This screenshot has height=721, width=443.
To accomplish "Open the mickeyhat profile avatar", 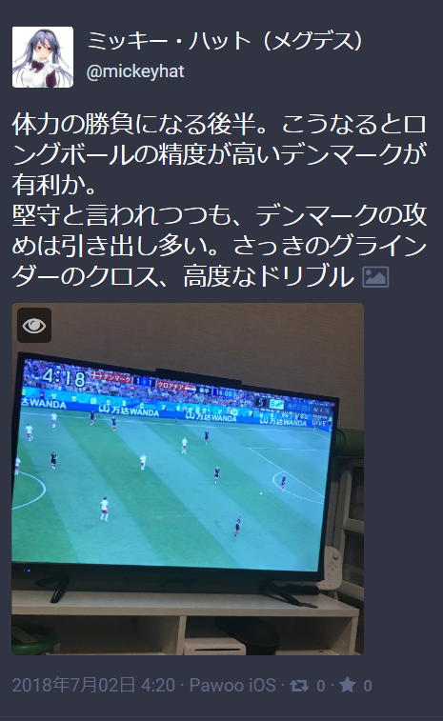I will coord(42,57).
